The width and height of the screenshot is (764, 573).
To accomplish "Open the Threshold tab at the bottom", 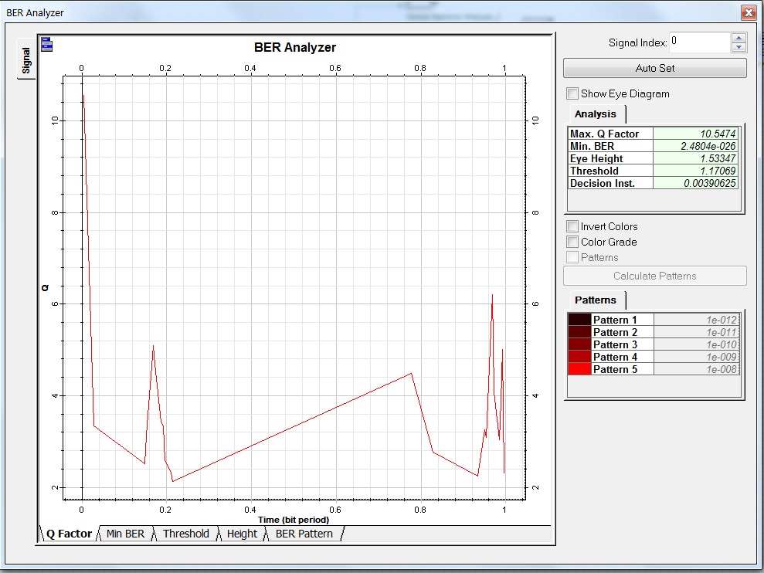I will tap(185, 533).
